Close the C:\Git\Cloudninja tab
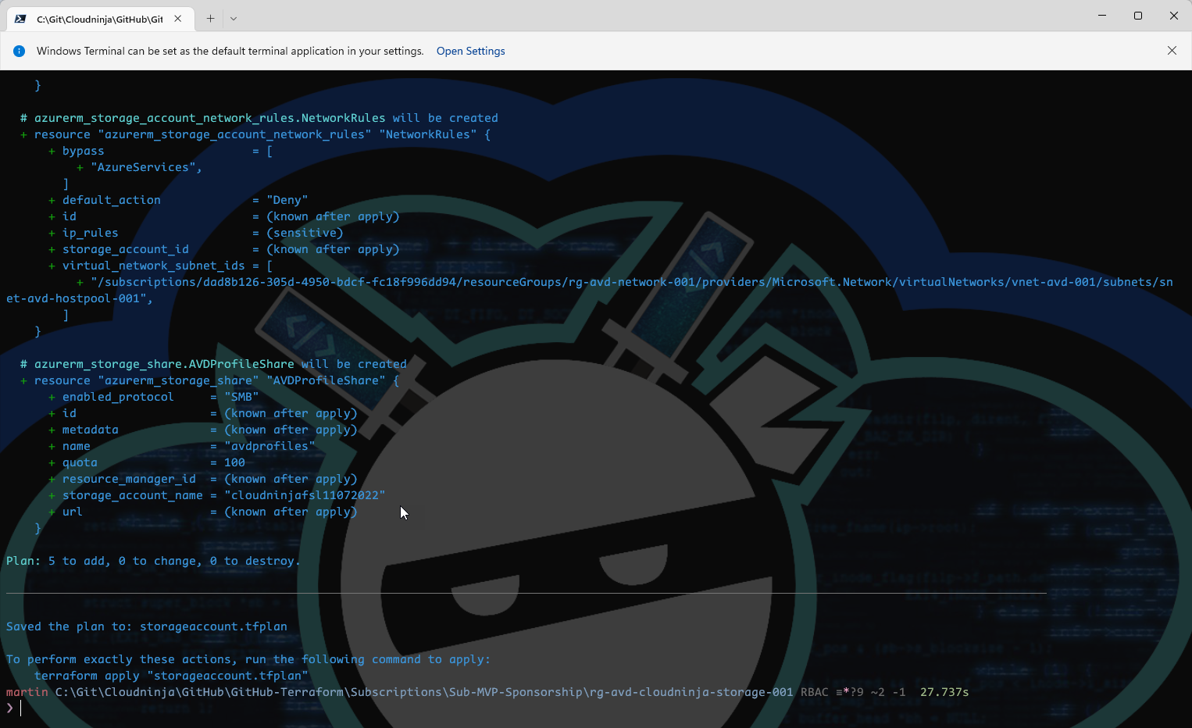 [x=178, y=19]
